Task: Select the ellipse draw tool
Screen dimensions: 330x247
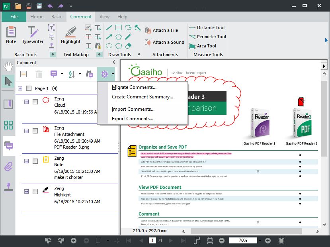Action: (x=109, y=46)
